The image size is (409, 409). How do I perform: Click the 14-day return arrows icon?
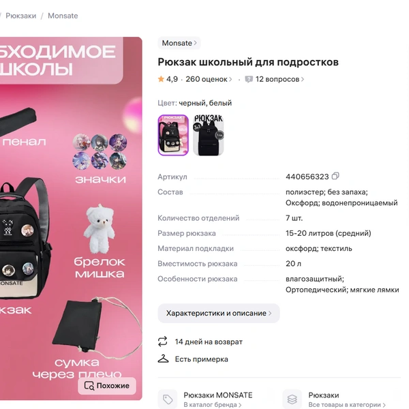pyautogui.click(x=162, y=342)
